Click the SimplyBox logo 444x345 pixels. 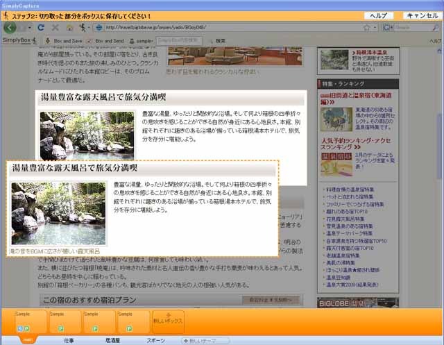click(19, 40)
